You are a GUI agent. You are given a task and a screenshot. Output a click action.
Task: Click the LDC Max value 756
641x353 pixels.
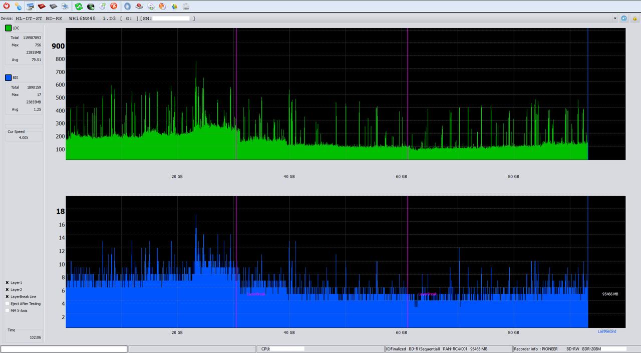pyautogui.click(x=38, y=45)
